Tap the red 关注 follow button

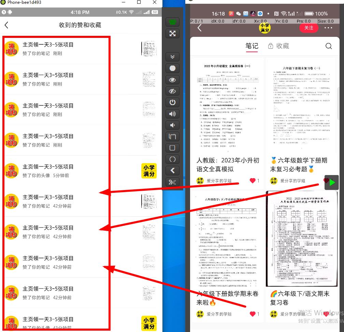pos(309,28)
